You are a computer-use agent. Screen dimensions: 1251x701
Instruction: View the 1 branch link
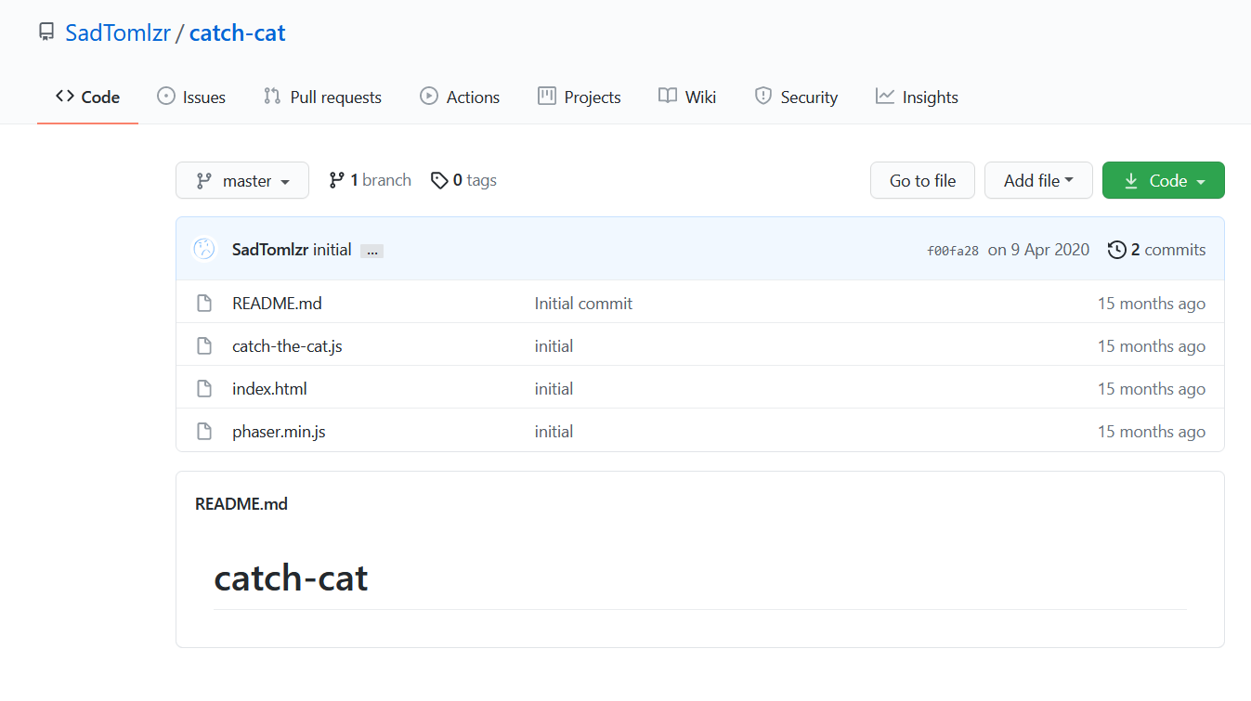click(x=370, y=180)
